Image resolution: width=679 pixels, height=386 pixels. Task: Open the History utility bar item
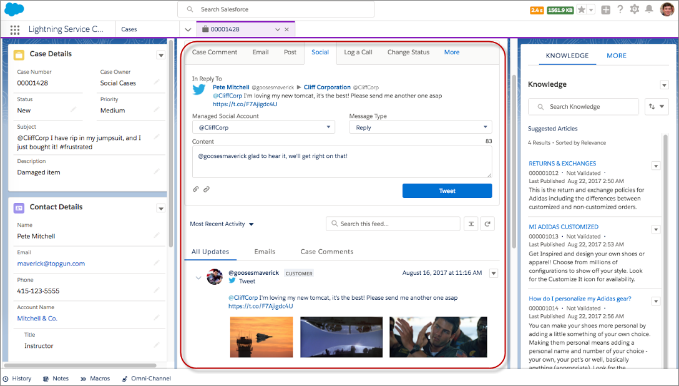click(x=17, y=379)
